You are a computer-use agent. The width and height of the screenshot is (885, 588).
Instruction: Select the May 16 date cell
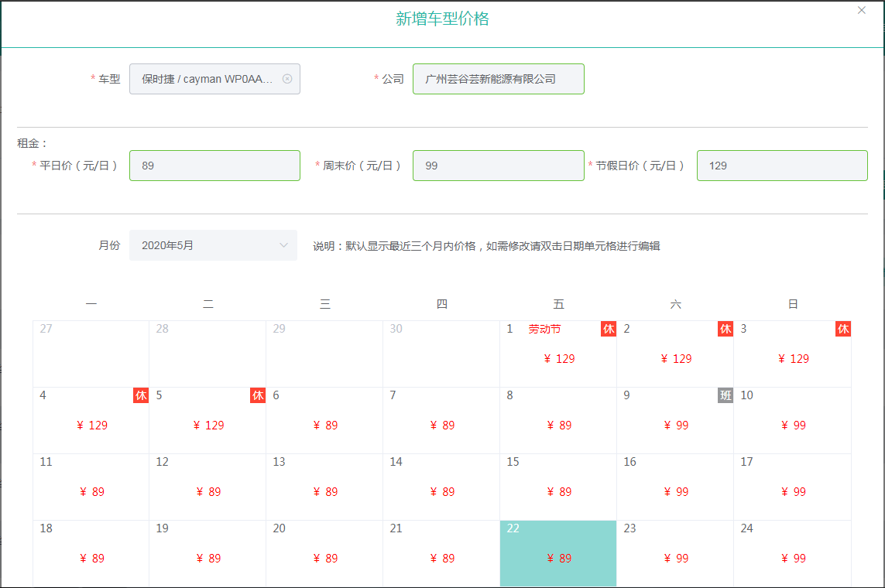click(675, 487)
